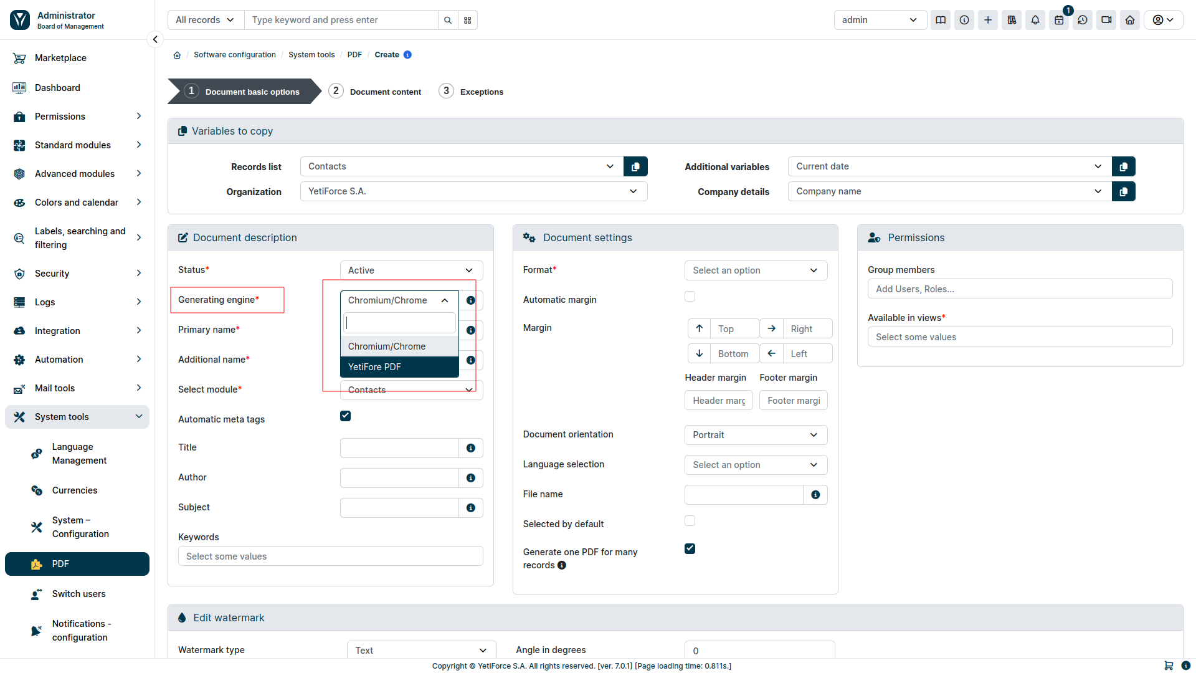Click the plus quick create icon

[x=988, y=20]
